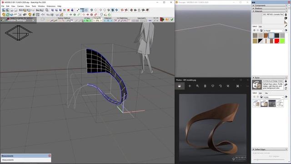Viewport: 291px width, 164px height.
Task: Close the Window Settings tooltip bar
Action: [33, 20]
